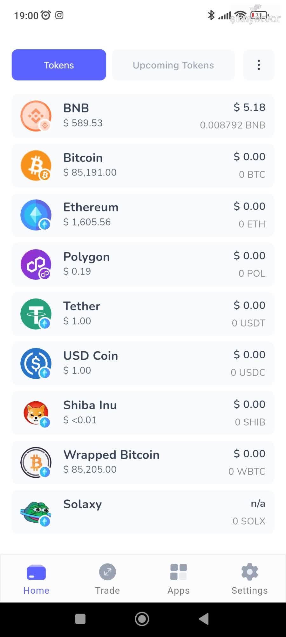The image size is (286, 637).
Task: Select the Tokens tab
Action: 58,65
